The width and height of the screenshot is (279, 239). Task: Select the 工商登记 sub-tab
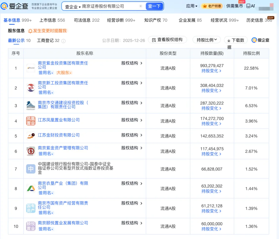(x=48, y=41)
